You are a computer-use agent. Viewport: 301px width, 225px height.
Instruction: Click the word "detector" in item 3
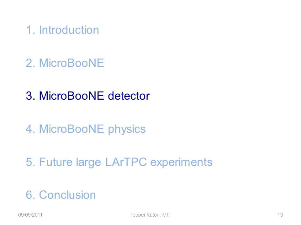[x=129, y=96]
